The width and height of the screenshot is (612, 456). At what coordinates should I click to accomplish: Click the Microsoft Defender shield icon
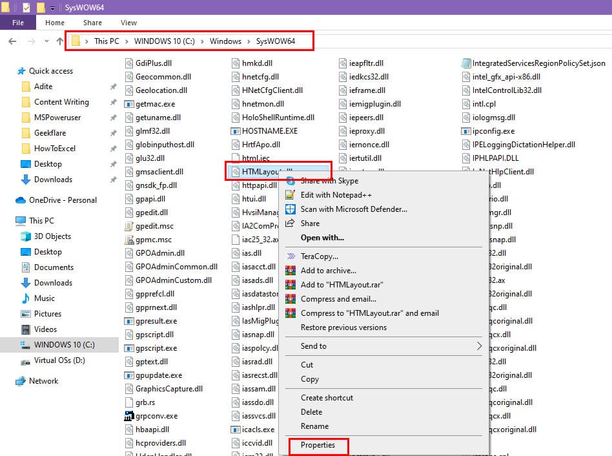pos(290,209)
